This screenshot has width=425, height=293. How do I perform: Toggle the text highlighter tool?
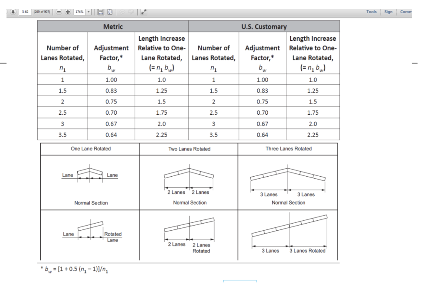tap(131, 12)
